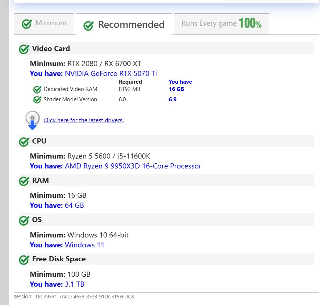Click the shader model value 6.9
This screenshot has height=305, width=320.
pyautogui.click(x=172, y=99)
